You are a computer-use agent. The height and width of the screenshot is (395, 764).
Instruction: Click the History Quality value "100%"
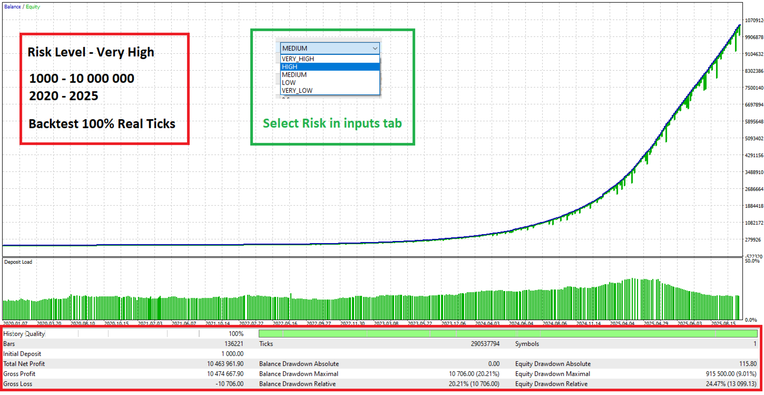[236, 334]
